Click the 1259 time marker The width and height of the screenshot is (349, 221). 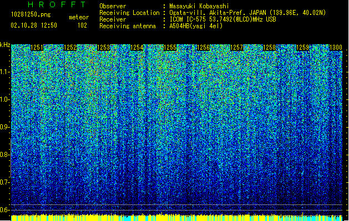[x=303, y=48]
